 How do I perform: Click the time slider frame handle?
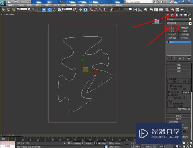click(12, 135)
